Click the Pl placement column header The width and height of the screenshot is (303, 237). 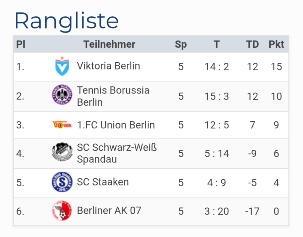point(20,44)
